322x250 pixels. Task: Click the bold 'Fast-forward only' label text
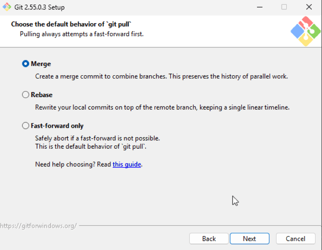pyautogui.click(x=57, y=125)
